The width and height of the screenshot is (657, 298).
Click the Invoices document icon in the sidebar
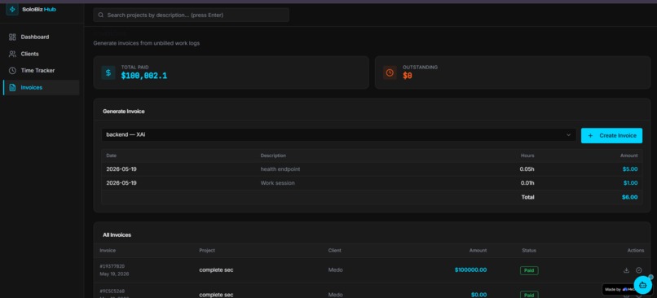pos(12,87)
